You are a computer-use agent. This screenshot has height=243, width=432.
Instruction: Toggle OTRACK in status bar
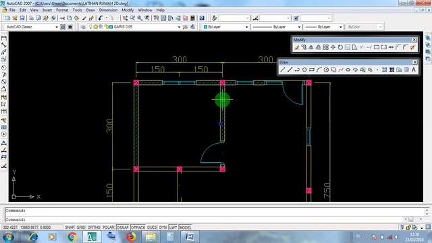138,227
